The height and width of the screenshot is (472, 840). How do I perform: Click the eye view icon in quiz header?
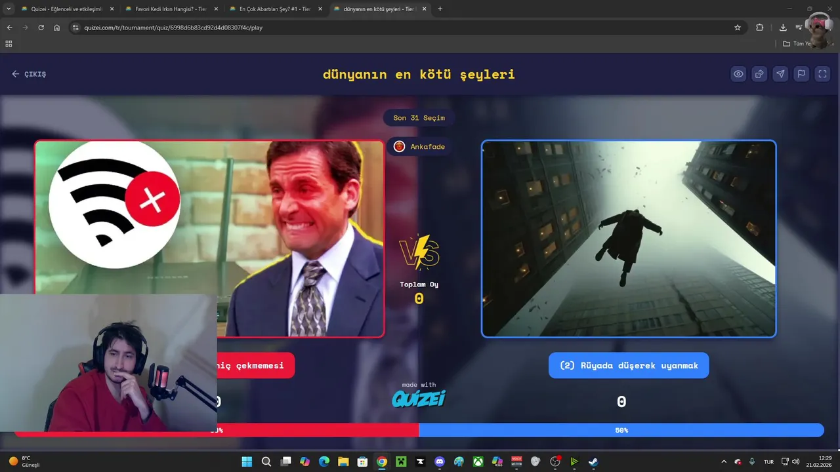(x=738, y=74)
